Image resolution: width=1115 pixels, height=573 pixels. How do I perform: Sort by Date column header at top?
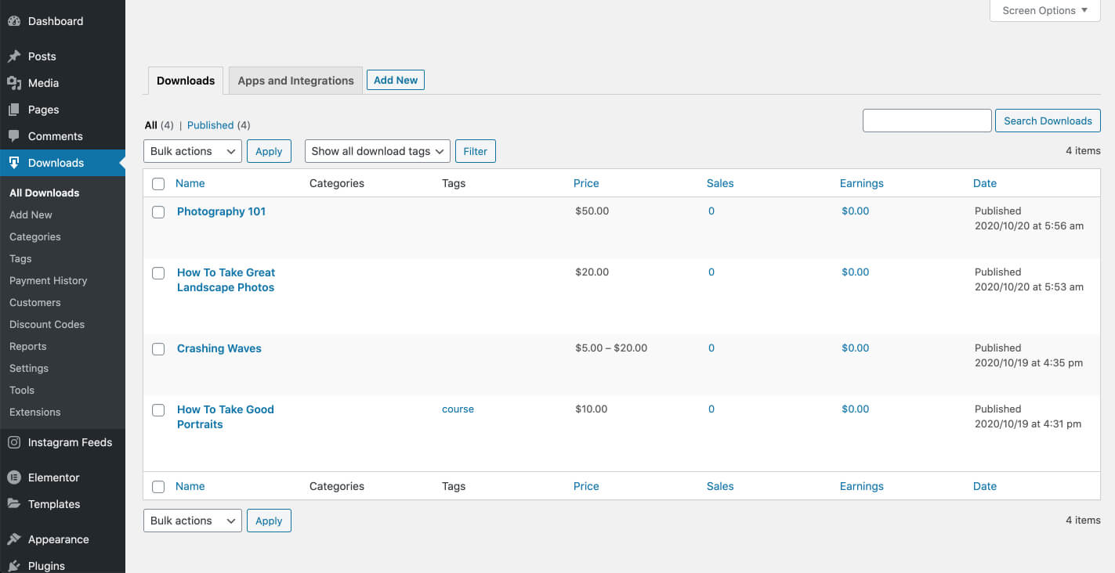click(985, 183)
